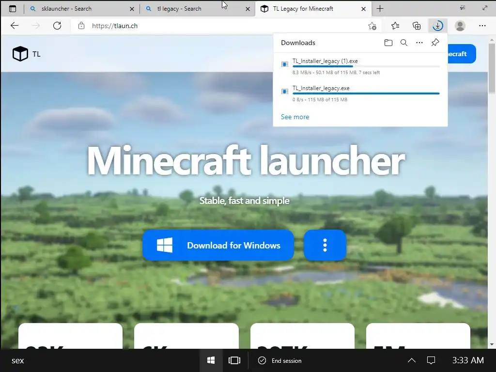The width and height of the screenshot is (496, 372).
Task: Click progress bar of TL_Installer_legacy.exe
Action: (x=366, y=93)
